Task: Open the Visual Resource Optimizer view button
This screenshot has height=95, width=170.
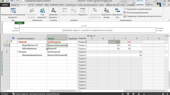Action: click(13, 13)
